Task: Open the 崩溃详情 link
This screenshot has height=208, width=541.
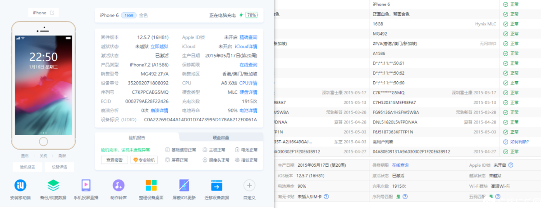Action: 159,111
